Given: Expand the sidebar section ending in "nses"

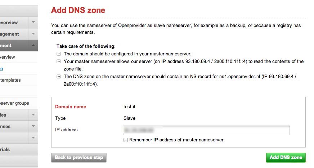Looking at the screenshot, I should 33,127.
